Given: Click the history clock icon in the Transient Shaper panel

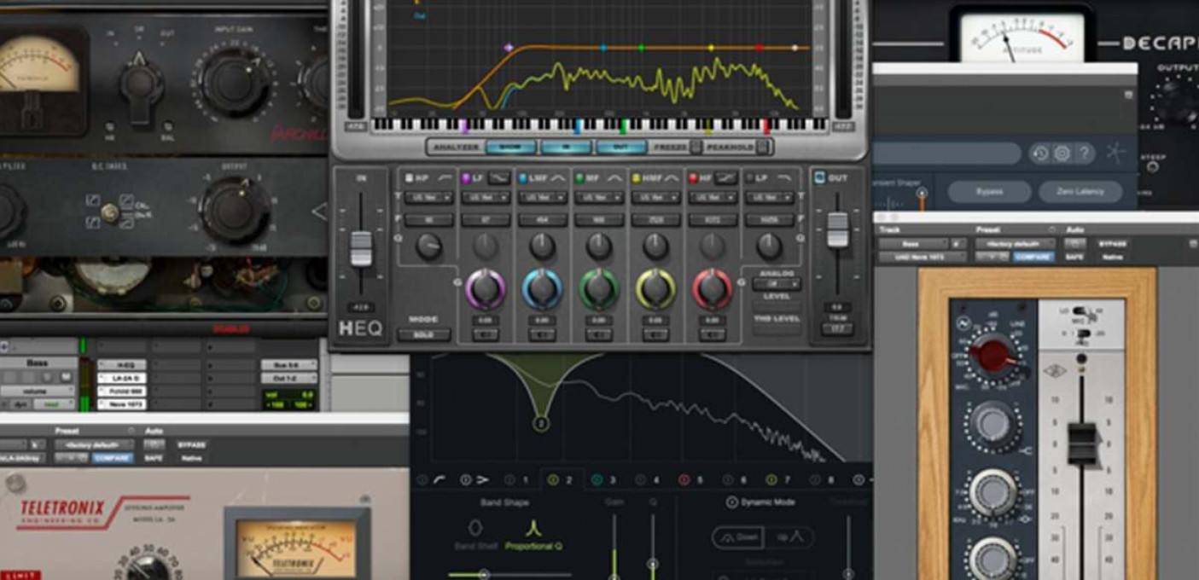Looking at the screenshot, I should point(1040,154).
